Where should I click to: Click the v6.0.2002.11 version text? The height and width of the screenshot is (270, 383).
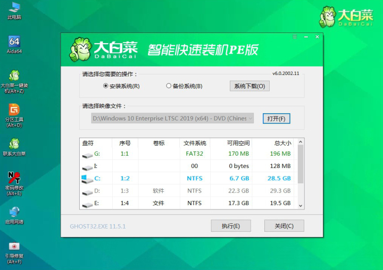point(286,73)
